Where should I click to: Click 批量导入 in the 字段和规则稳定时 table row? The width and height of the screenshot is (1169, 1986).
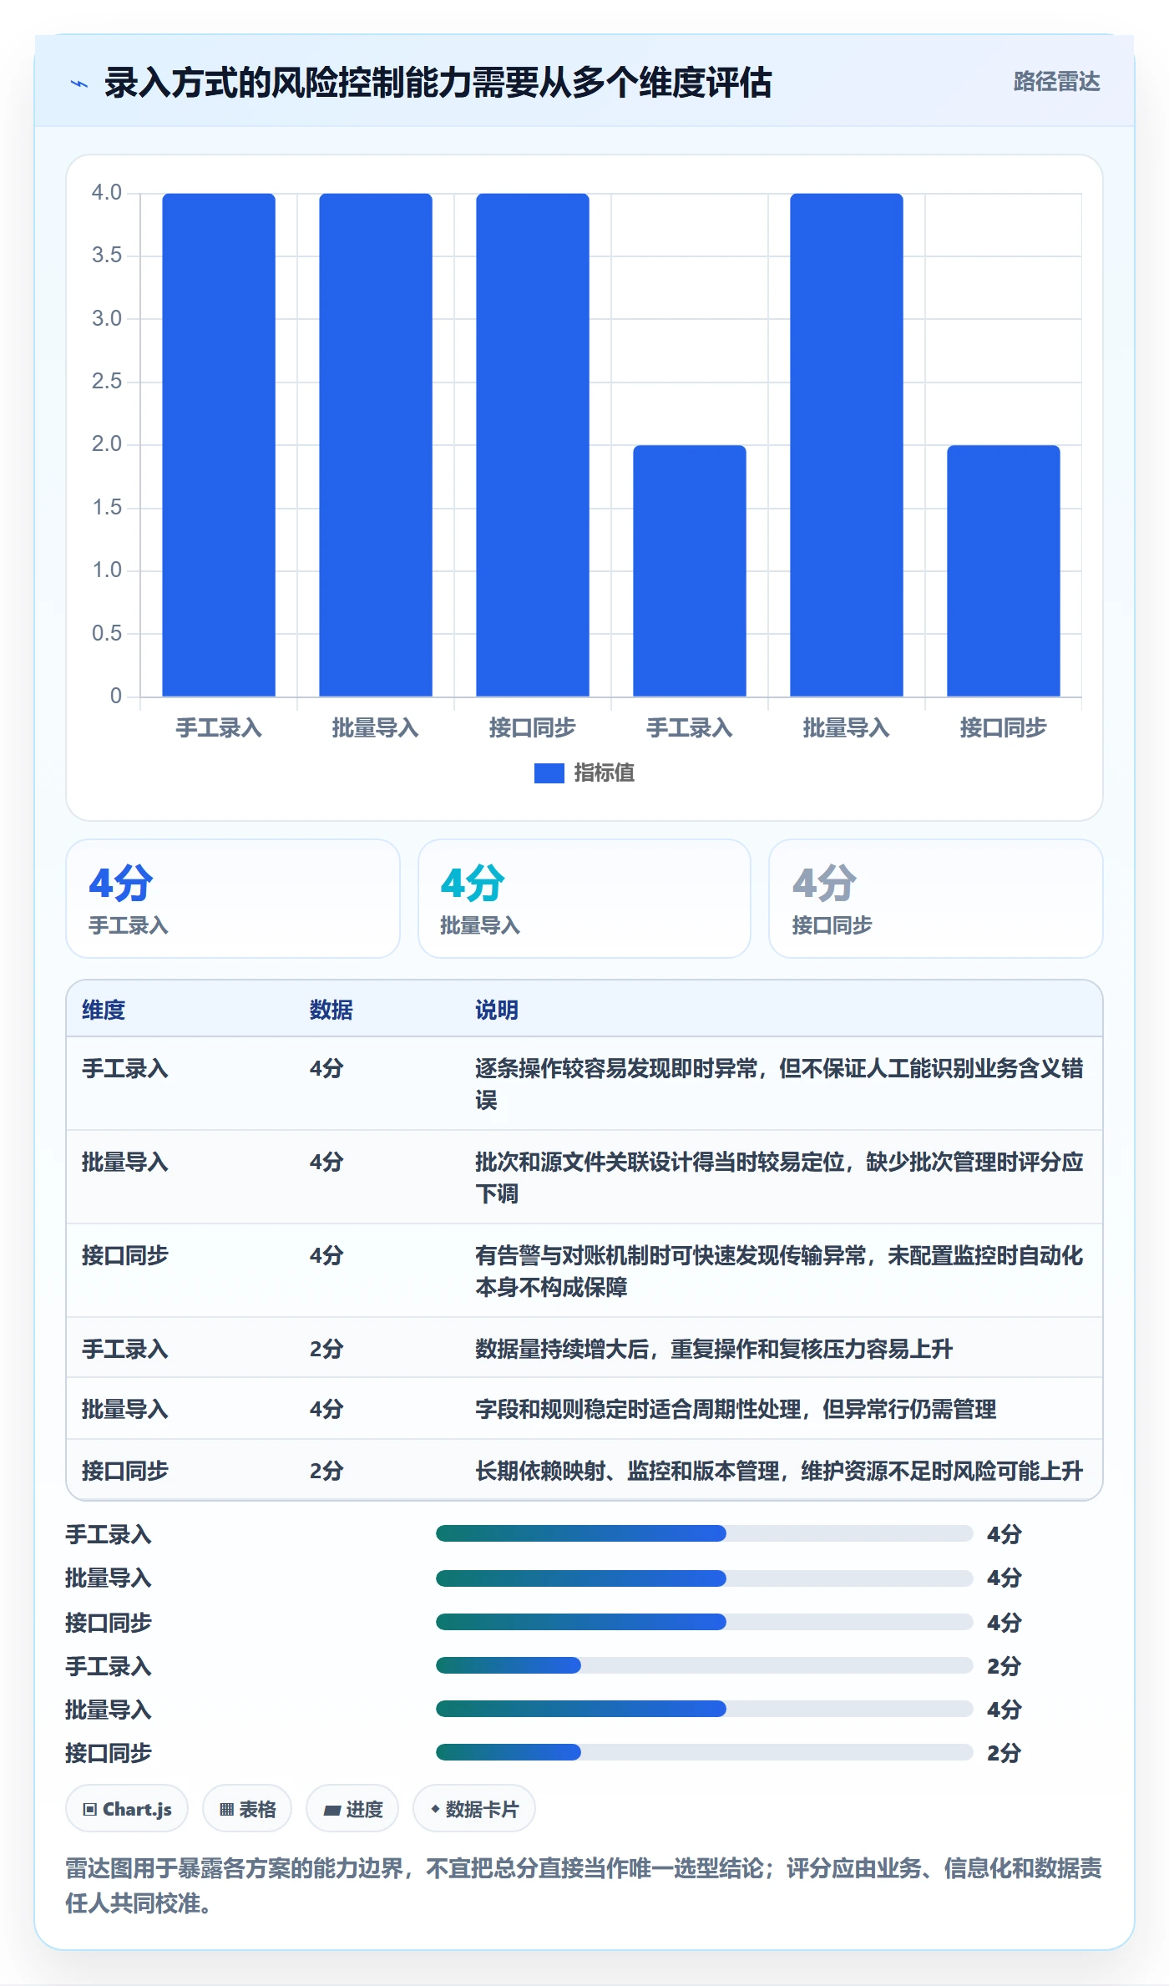(125, 1410)
